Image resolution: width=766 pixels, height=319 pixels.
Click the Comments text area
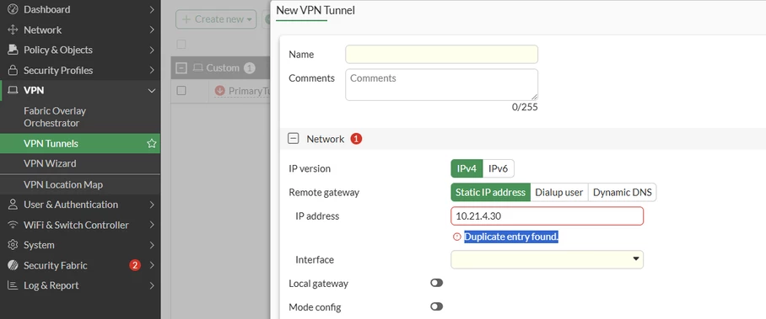tap(441, 85)
